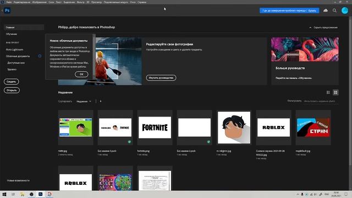352x198 pixels.
Task: Select Главная in the sidebar
Action: pos(24,28)
